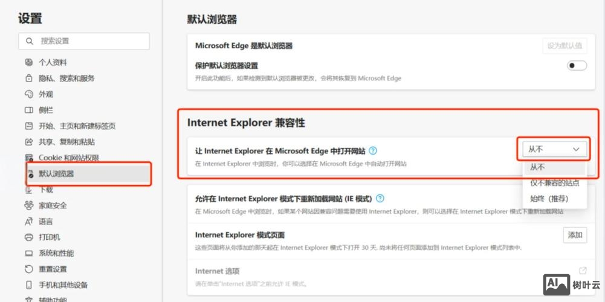
Task: Click the Languages (语言) icon
Action: point(29,222)
